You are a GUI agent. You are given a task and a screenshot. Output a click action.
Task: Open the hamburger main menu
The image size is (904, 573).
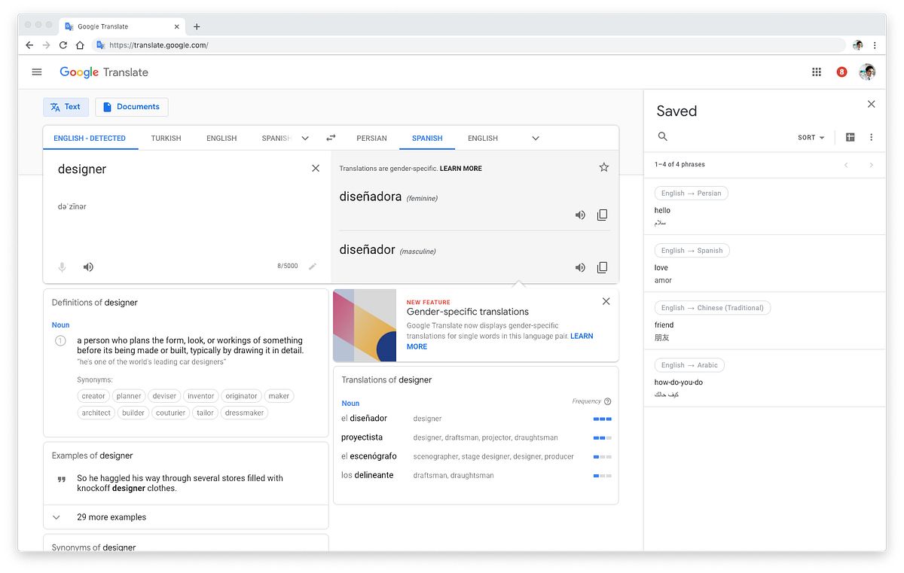click(x=37, y=72)
